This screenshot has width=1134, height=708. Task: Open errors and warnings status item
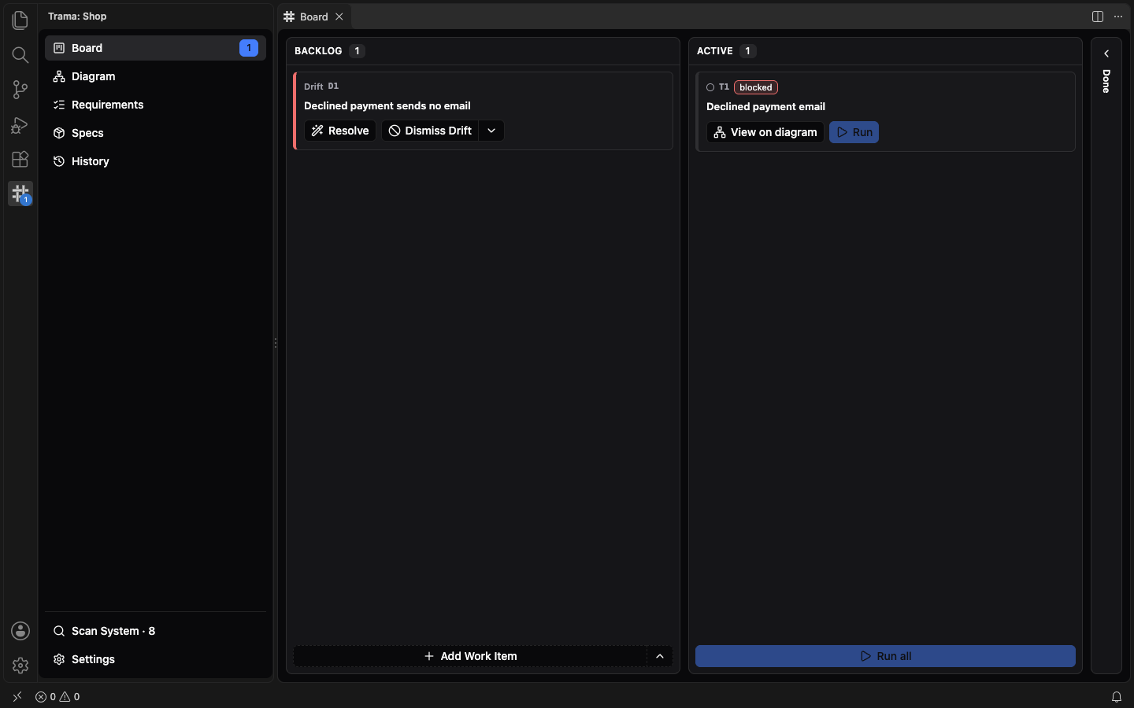[57, 697]
